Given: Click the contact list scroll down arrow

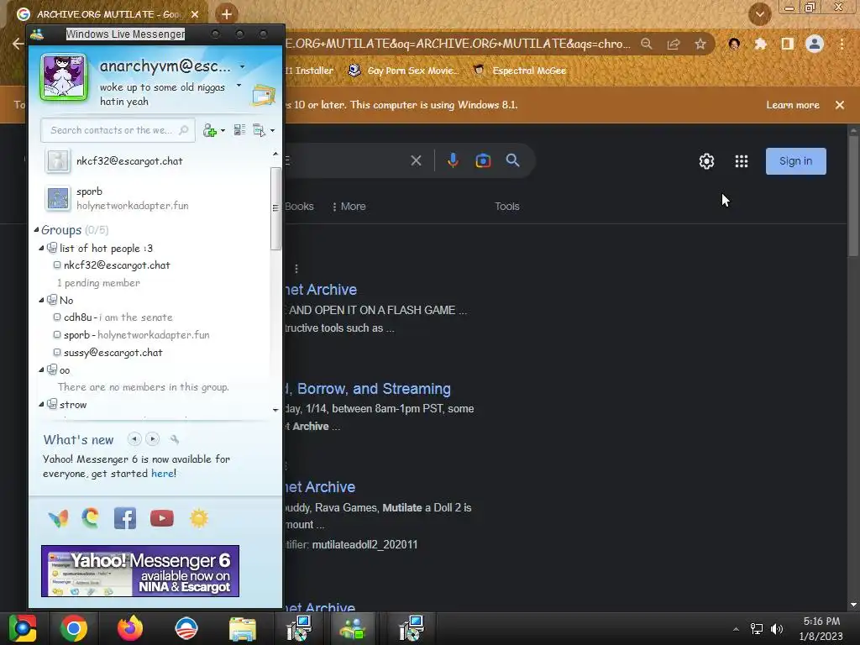Looking at the screenshot, I should (275, 410).
